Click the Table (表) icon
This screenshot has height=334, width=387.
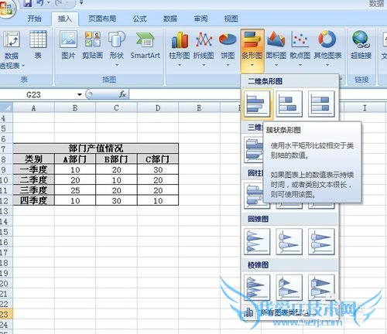[x=38, y=39]
